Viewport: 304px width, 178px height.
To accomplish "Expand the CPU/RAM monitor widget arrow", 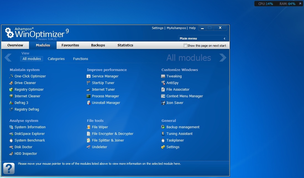I will 300,4.
